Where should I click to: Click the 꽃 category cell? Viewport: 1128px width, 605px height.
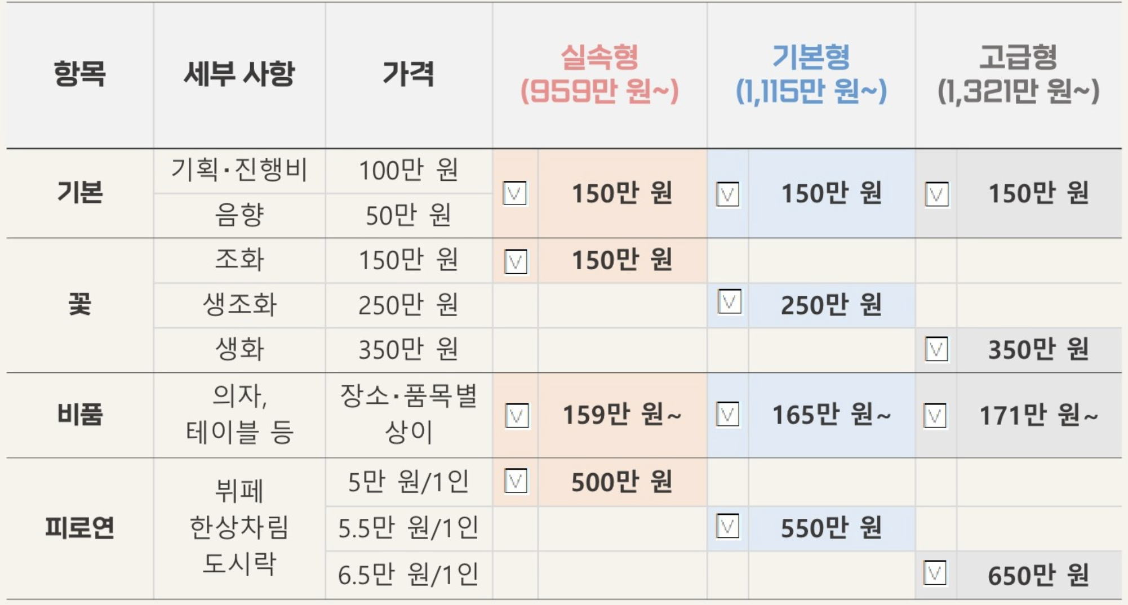click(x=79, y=305)
